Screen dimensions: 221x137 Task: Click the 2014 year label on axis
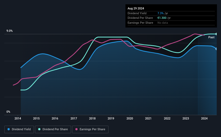(x=18, y=118)
